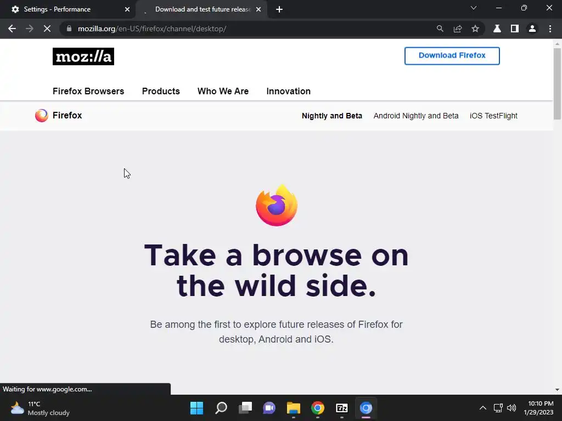This screenshot has height=421, width=562.
Task: Click the page vertical scrollbar thumb
Action: (557, 83)
